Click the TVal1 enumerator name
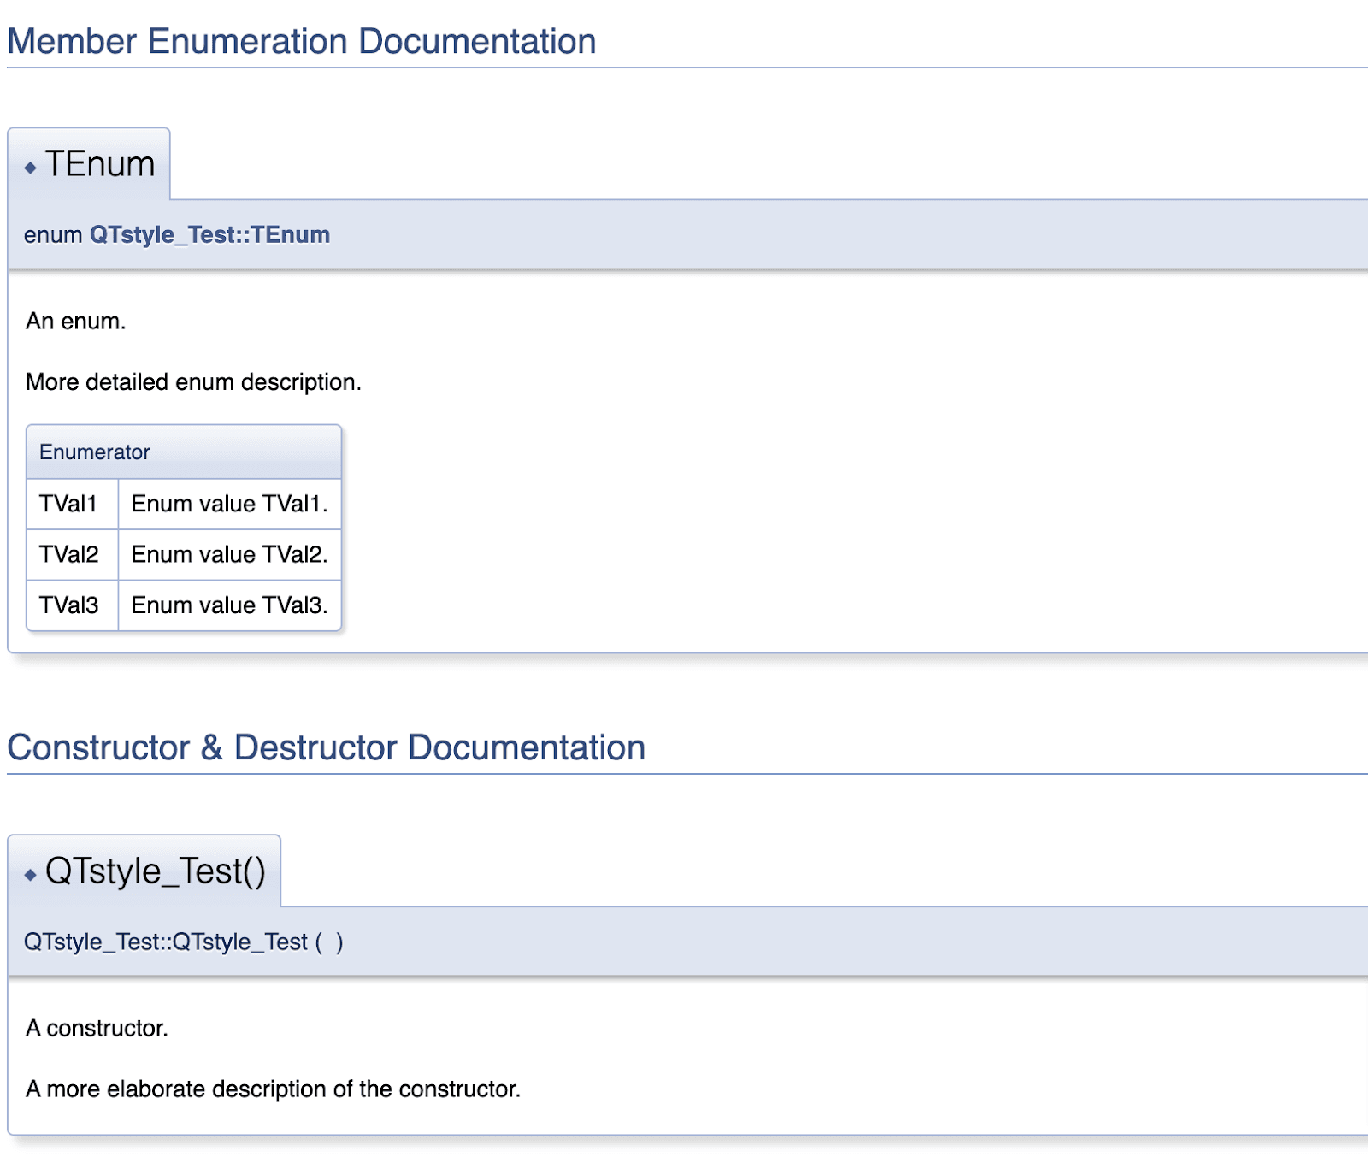This screenshot has width=1368, height=1157. (x=68, y=504)
